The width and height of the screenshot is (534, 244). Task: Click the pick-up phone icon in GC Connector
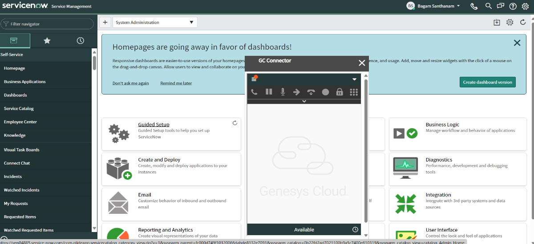(x=254, y=92)
